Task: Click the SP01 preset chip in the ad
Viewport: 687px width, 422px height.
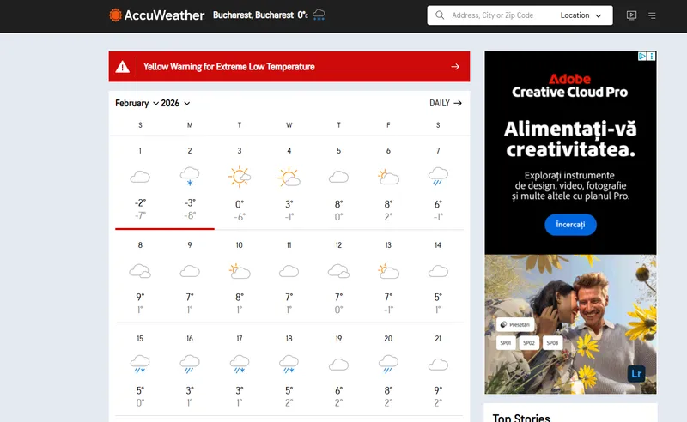Action: pyautogui.click(x=506, y=343)
